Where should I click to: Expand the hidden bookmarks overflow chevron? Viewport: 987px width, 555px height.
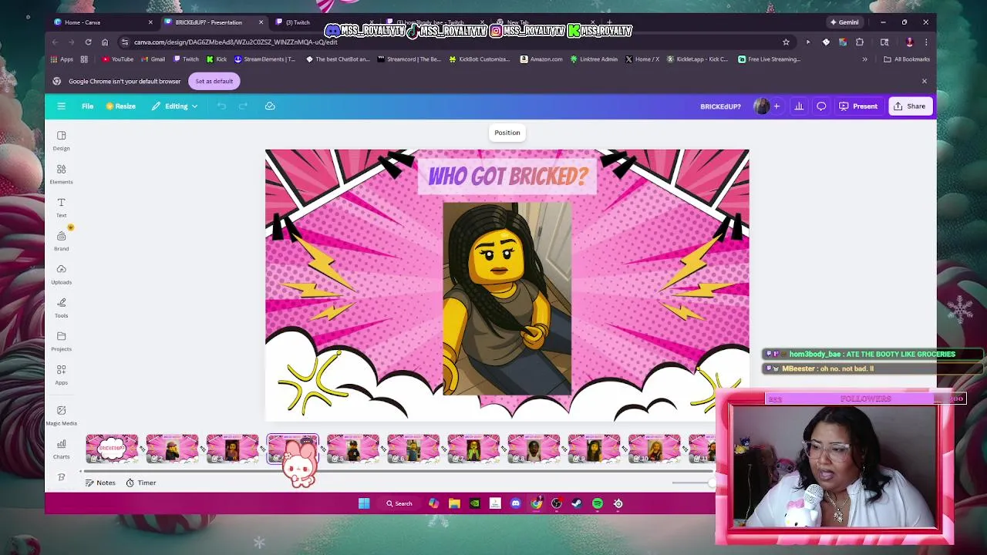pyautogui.click(x=864, y=59)
